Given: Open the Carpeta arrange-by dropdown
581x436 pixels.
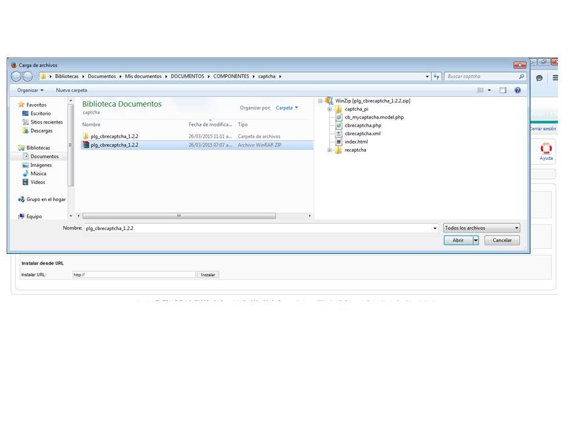Looking at the screenshot, I should pyautogui.click(x=287, y=108).
